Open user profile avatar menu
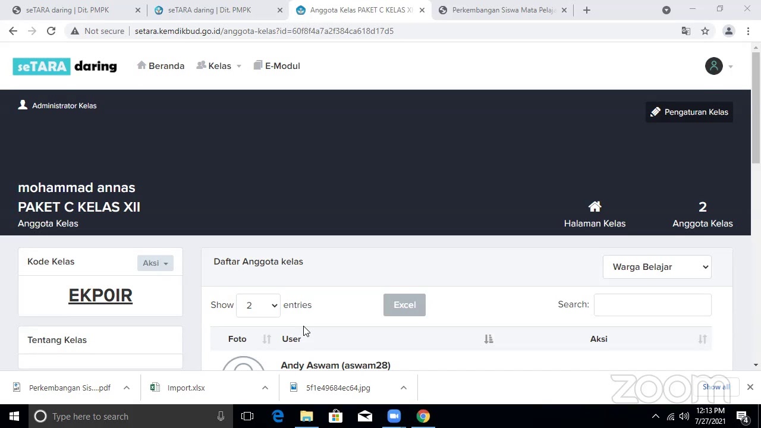Viewport: 761px width, 428px height. pos(714,66)
